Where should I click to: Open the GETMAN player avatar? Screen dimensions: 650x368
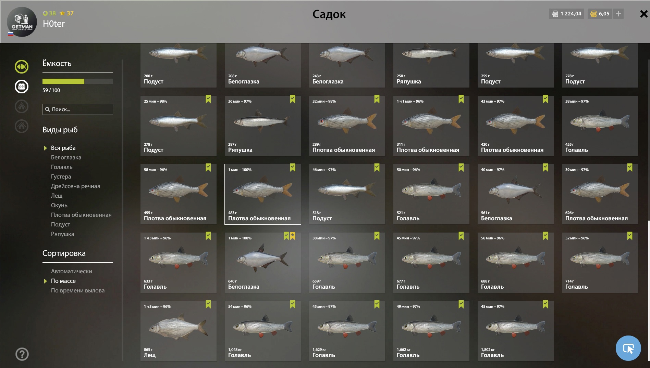coord(22,22)
